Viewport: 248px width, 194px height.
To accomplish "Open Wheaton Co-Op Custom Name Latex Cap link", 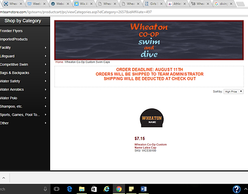I will (x=150, y=146).
